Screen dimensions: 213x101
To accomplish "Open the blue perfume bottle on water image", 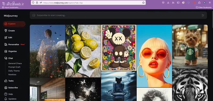I will pyautogui.click(x=119, y=86).
